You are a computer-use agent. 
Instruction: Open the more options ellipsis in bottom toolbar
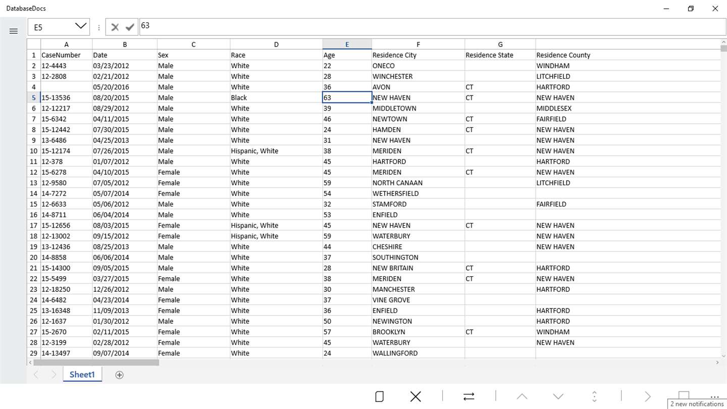(714, 397)
